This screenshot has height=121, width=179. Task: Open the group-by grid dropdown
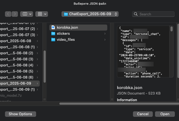(x=42, y=14)
